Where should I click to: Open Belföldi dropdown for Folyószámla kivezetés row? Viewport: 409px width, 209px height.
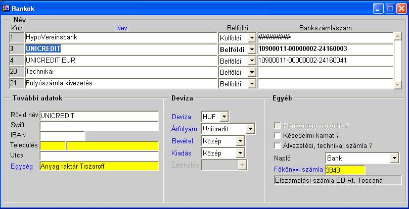[x=252, y=84]
